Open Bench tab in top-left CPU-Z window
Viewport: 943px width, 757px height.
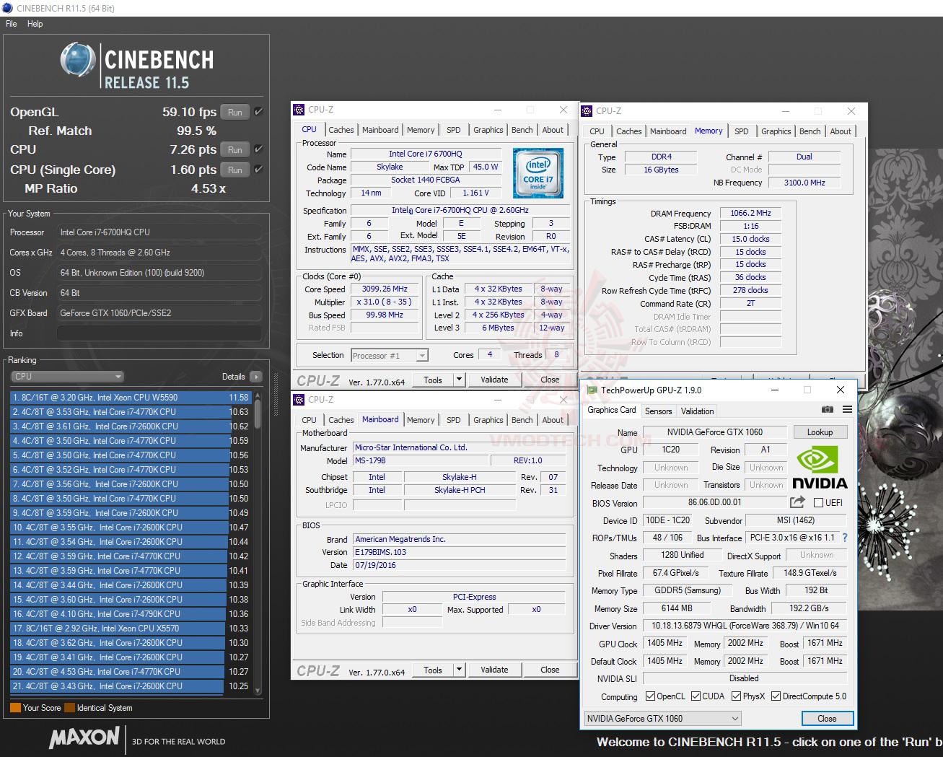tap(522, 130)
